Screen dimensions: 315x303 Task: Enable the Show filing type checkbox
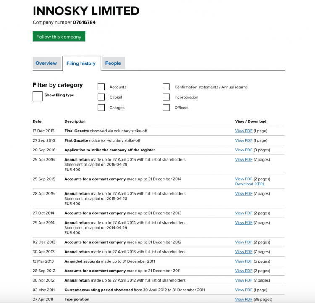coord(37,96)
